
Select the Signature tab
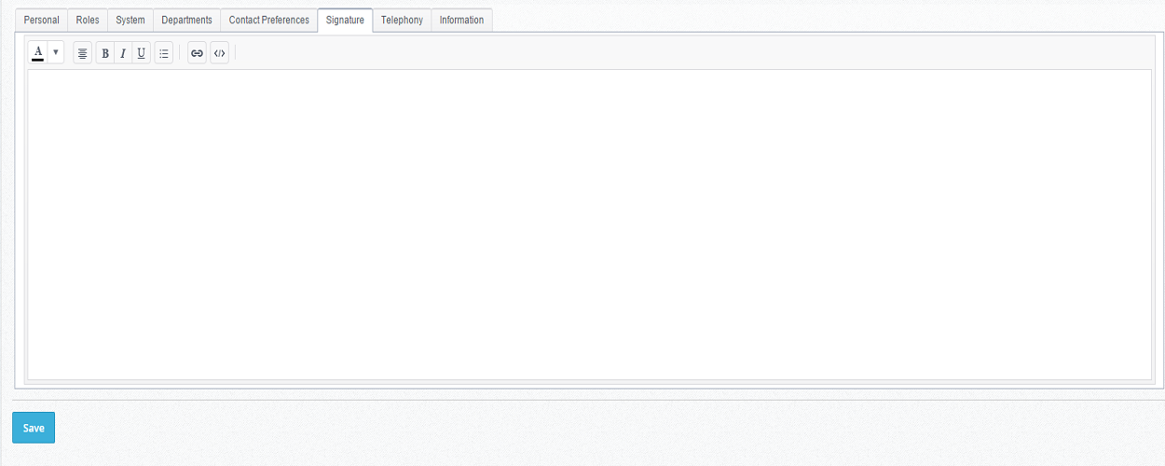click(345, 20)
